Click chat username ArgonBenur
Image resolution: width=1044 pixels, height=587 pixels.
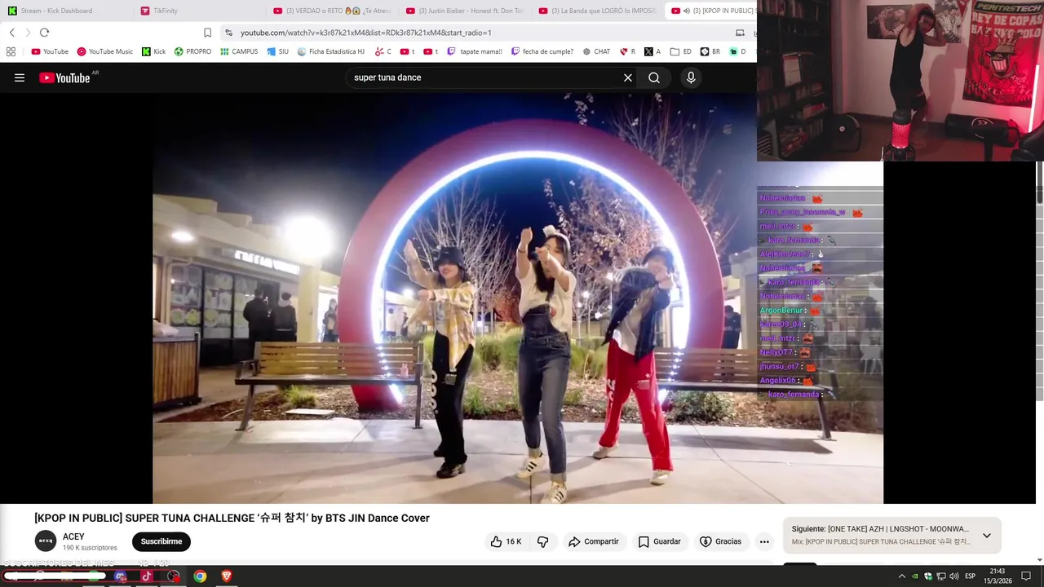point(781,311)
